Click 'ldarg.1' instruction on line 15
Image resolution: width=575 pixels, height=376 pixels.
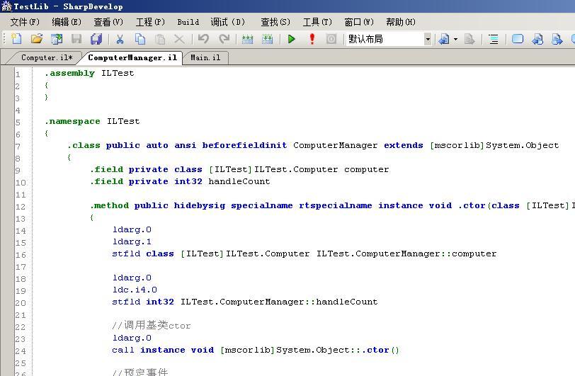click(132, 241)
